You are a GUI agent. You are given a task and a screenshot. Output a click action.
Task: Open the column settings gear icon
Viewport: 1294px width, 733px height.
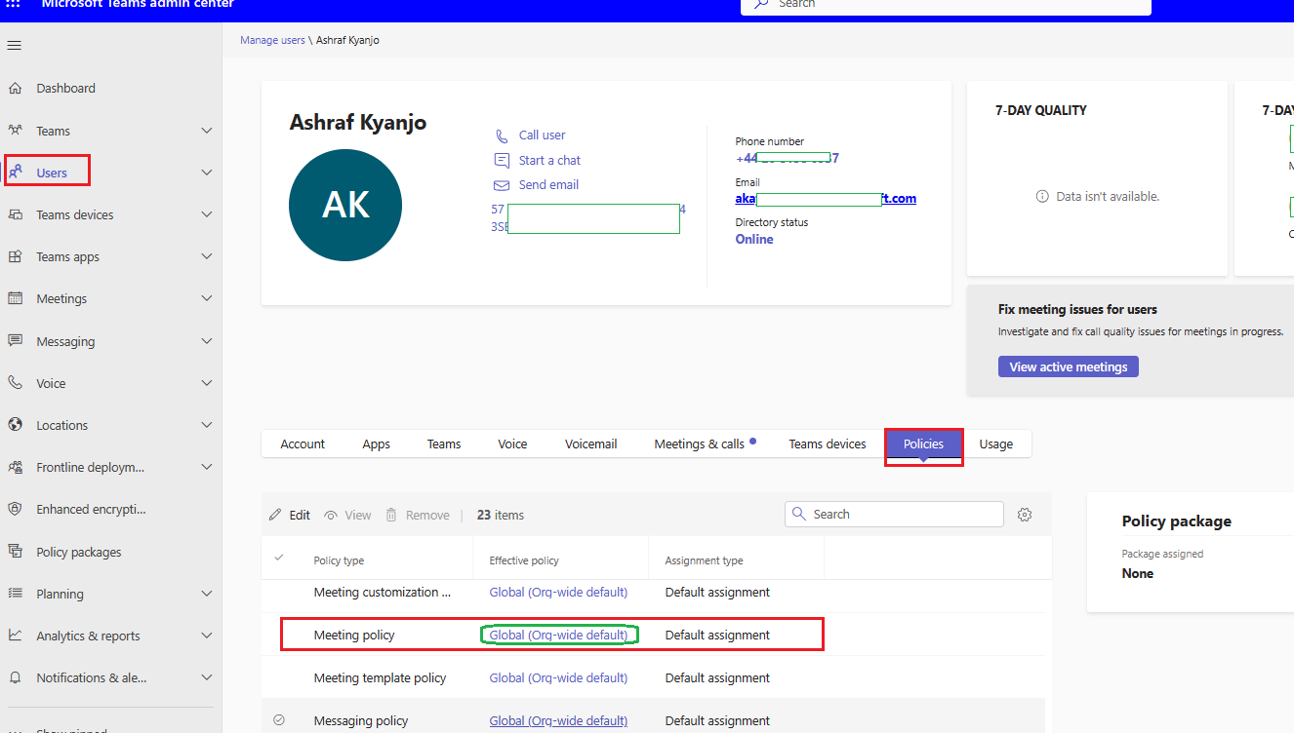click(x=1025, y=514)
